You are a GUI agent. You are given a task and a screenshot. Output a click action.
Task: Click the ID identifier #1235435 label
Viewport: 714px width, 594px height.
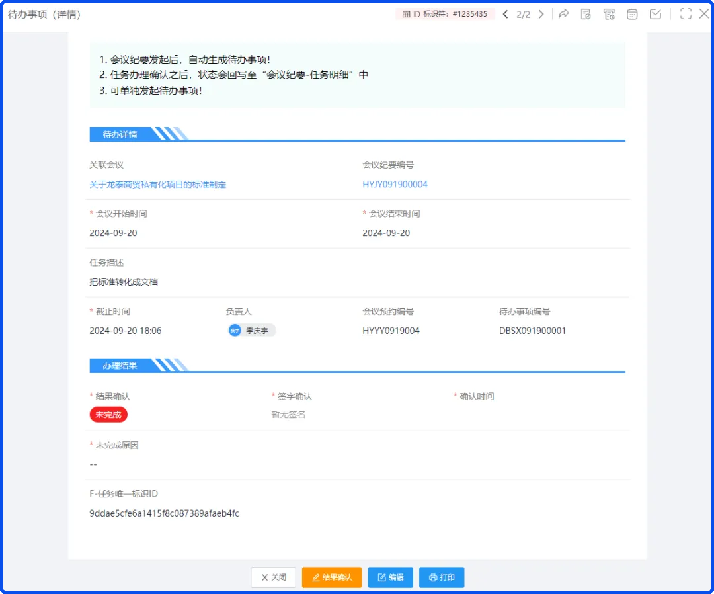coord(445,14)
